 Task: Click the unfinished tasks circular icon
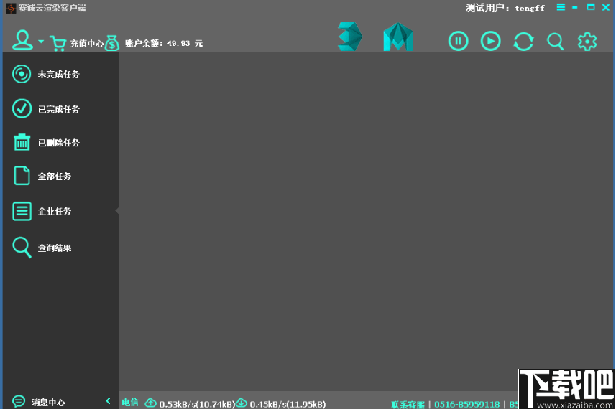22,74
